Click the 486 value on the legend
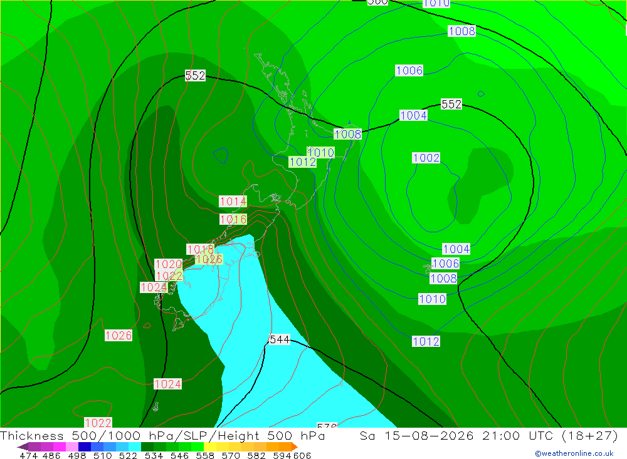 pos(51,455)
